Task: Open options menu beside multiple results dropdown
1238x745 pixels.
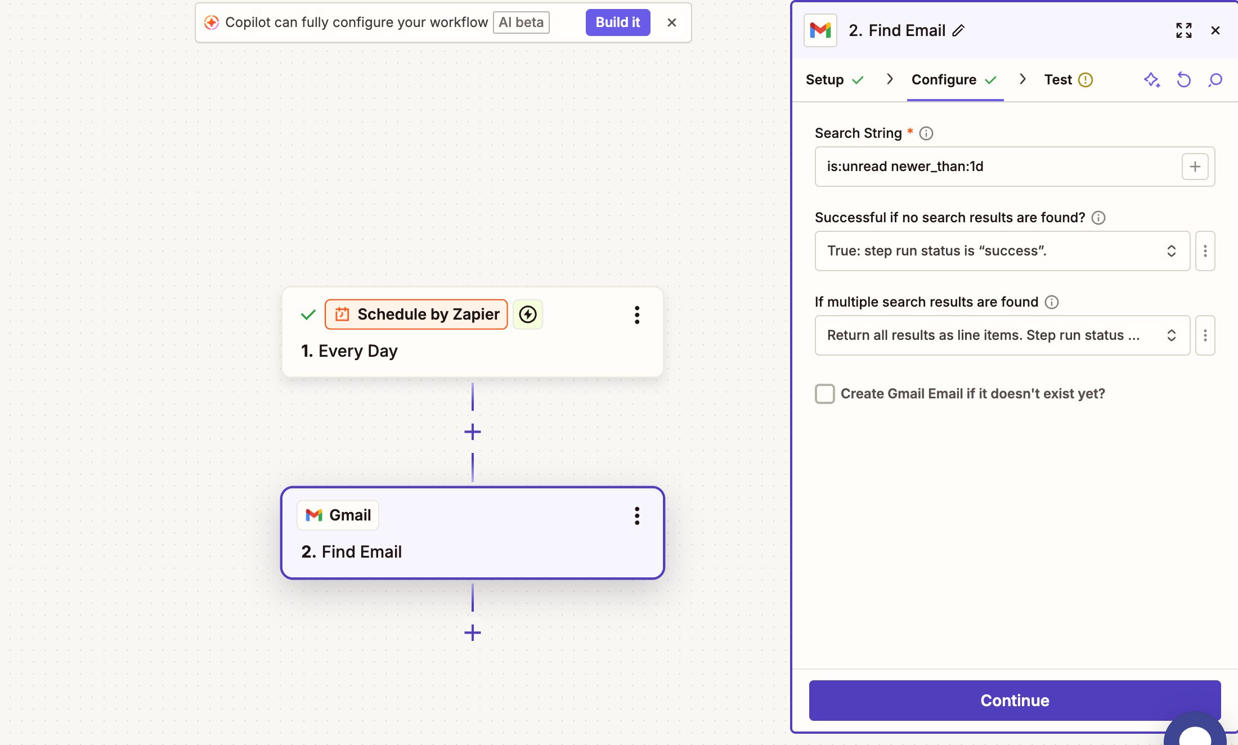Action: (x=1205, y=335)
